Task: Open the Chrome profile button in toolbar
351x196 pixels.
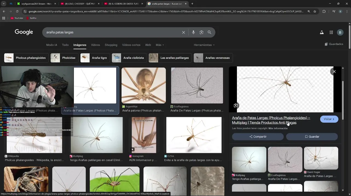Action: click(340, 11)
